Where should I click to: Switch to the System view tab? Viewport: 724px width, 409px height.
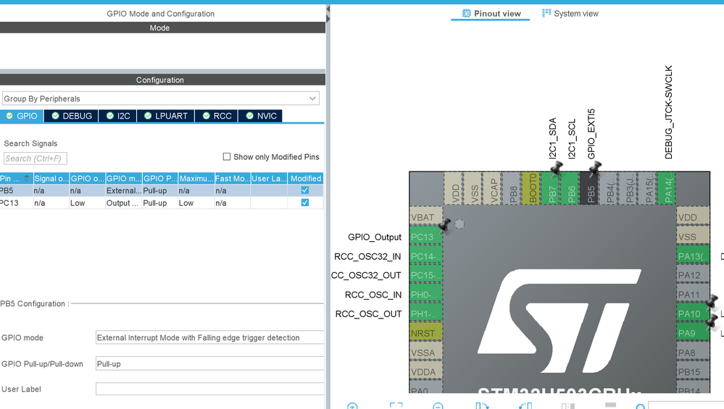point(570,13)
